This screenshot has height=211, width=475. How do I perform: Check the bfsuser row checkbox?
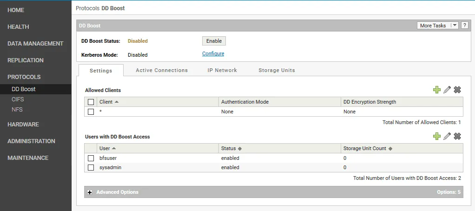[x=91, y=158]
